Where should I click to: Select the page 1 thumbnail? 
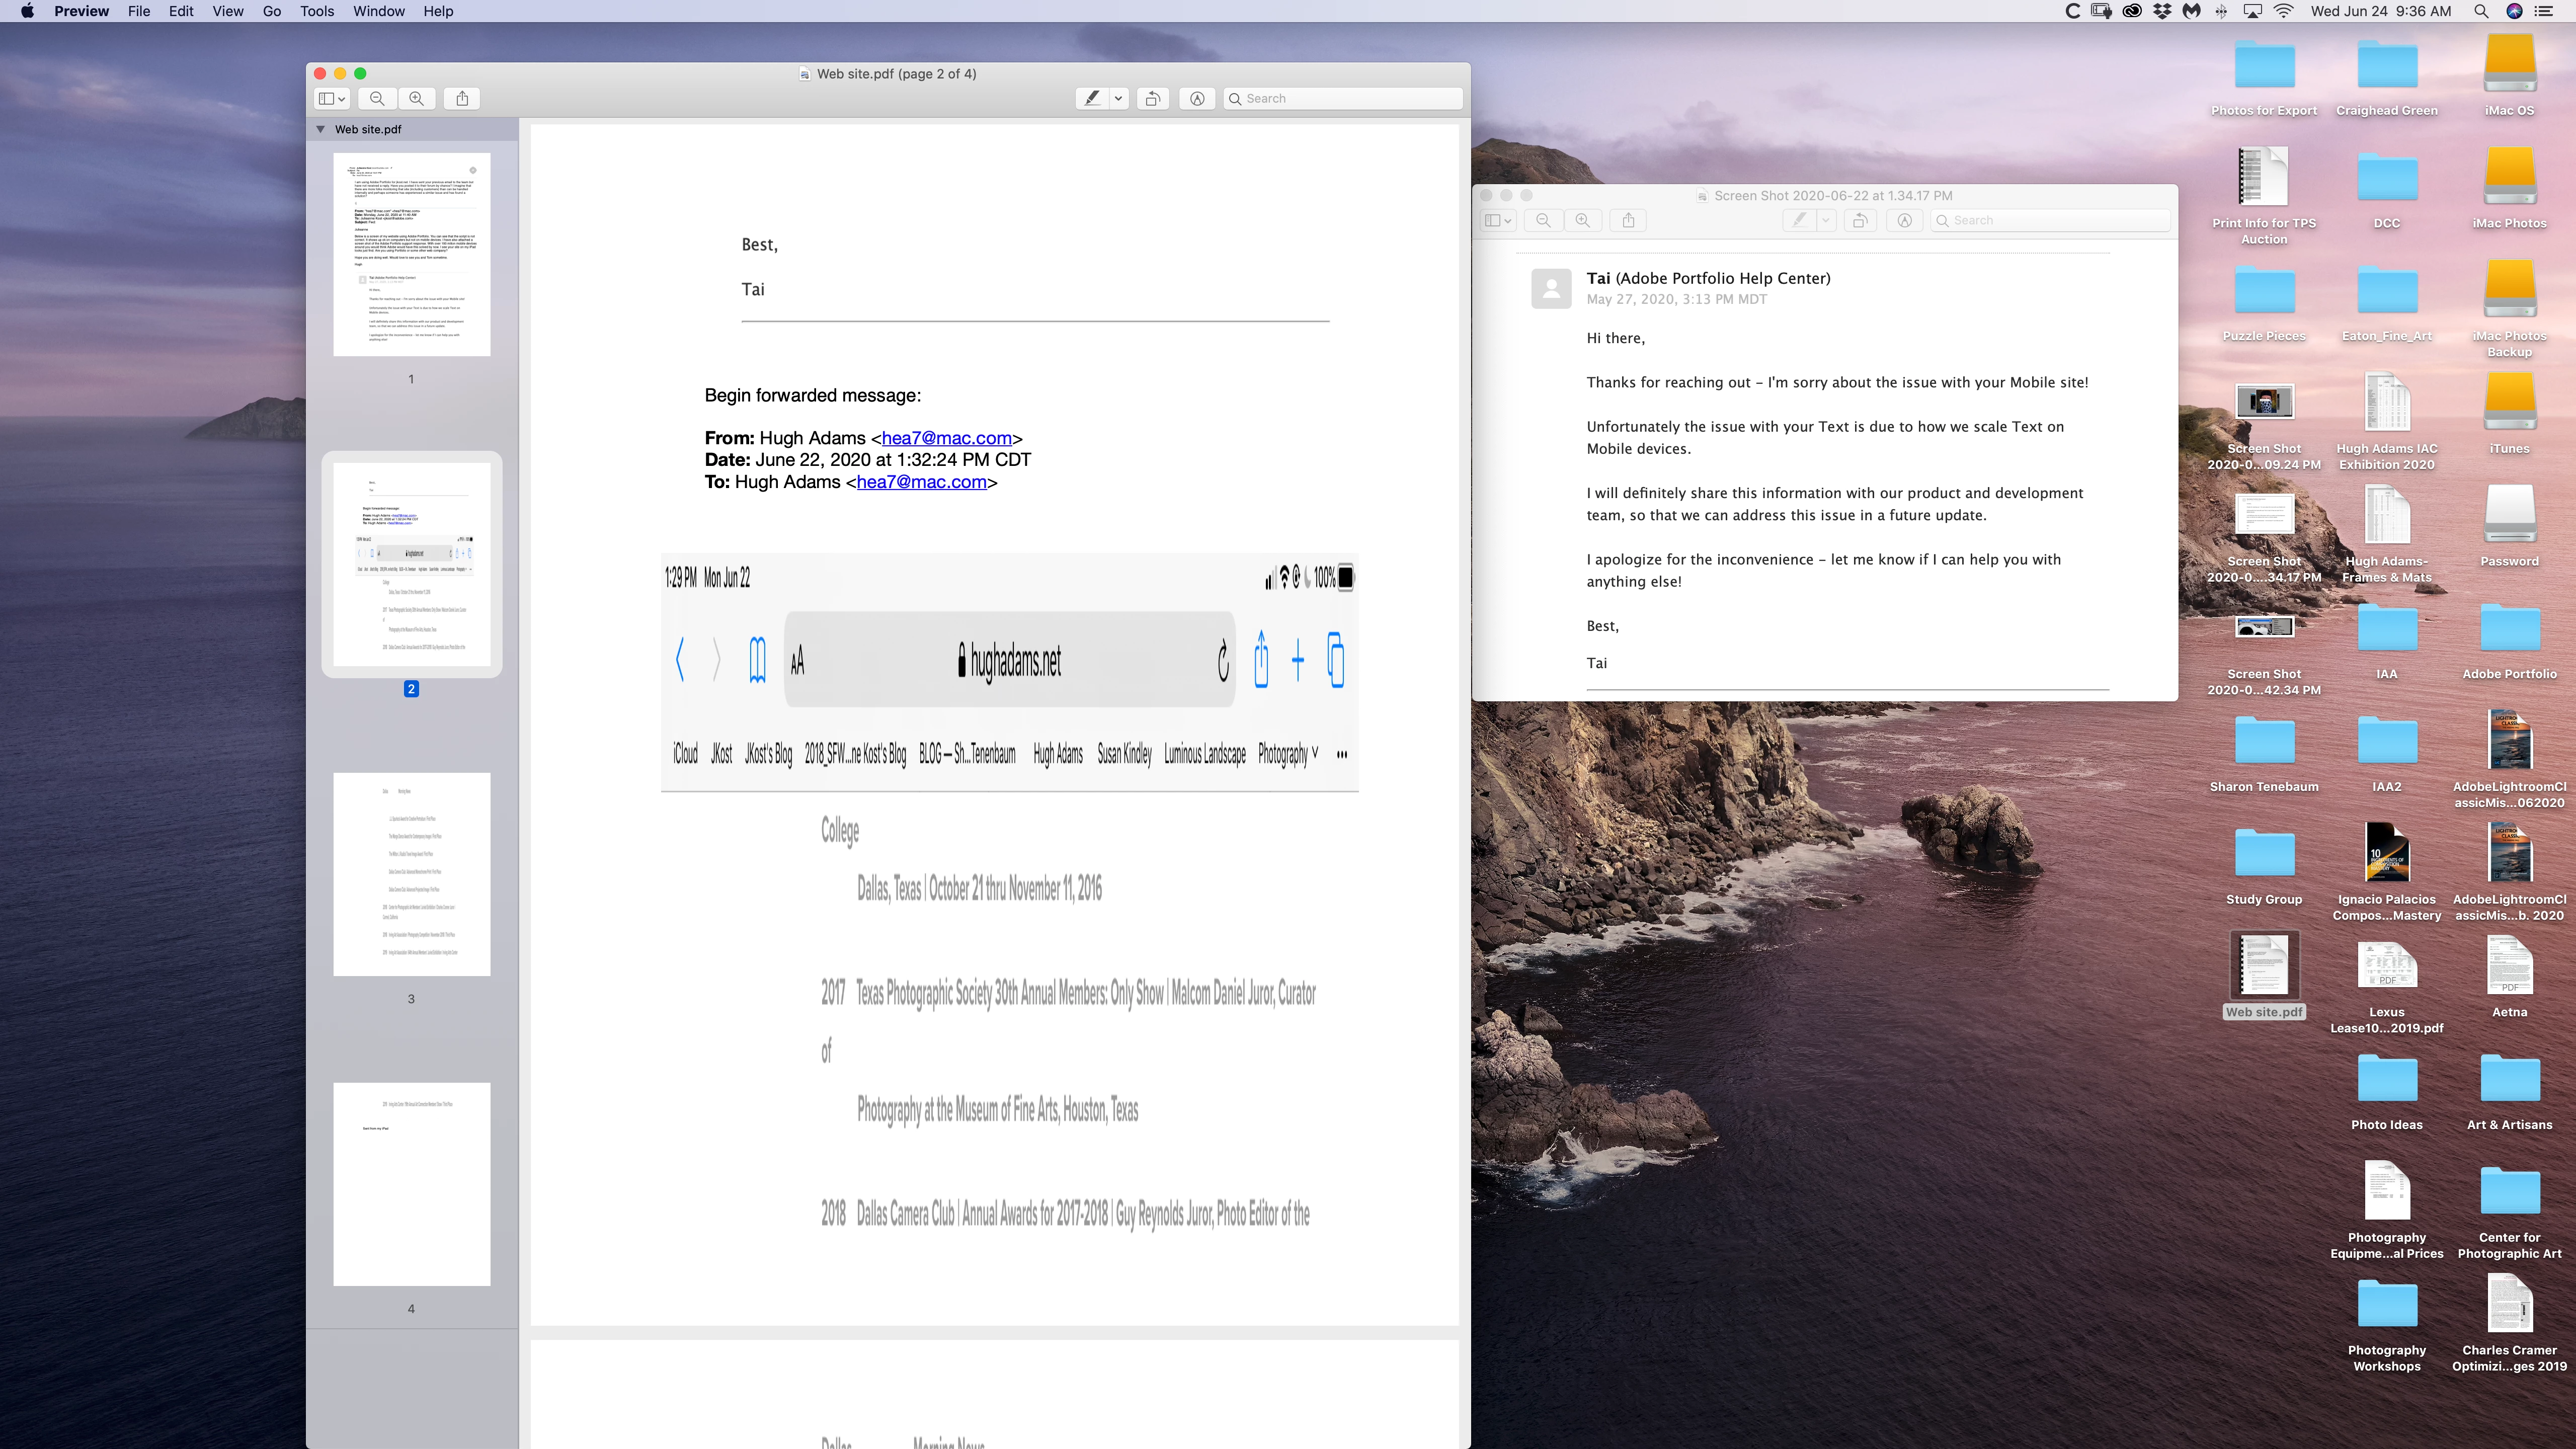click(411, 254)
